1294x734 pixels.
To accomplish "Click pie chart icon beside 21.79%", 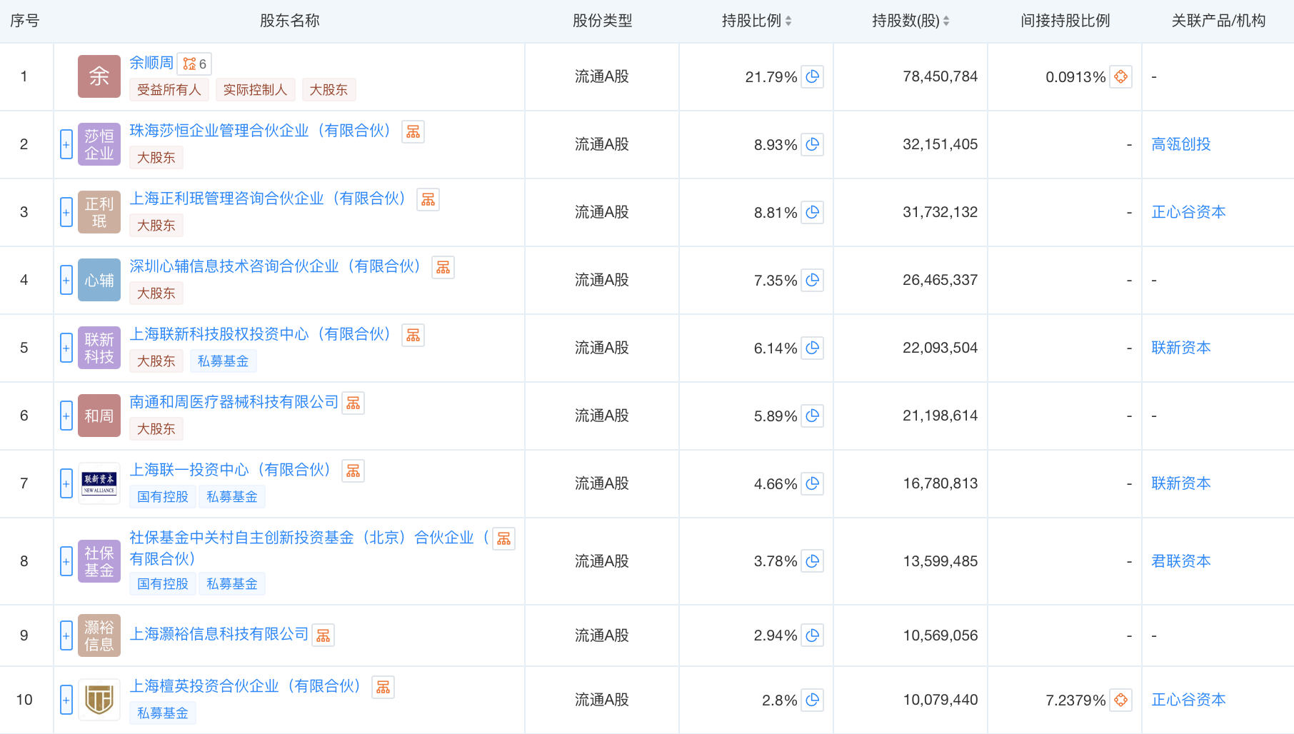I will (812, 76).
